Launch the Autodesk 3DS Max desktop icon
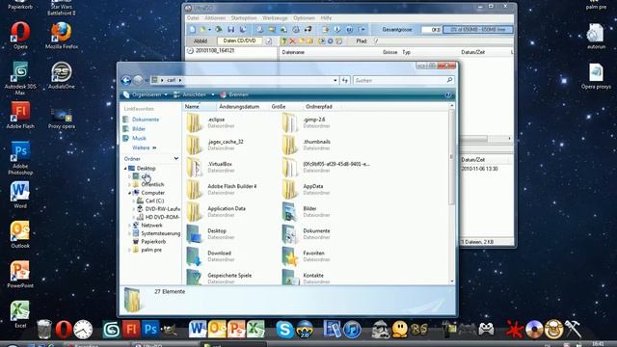This screenshot has width=617, height=347. (x=20, y=78)
